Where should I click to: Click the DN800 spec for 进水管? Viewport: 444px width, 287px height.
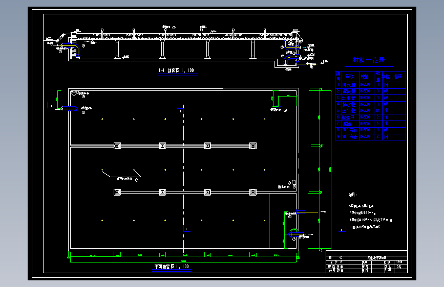[x=365, y=84]
